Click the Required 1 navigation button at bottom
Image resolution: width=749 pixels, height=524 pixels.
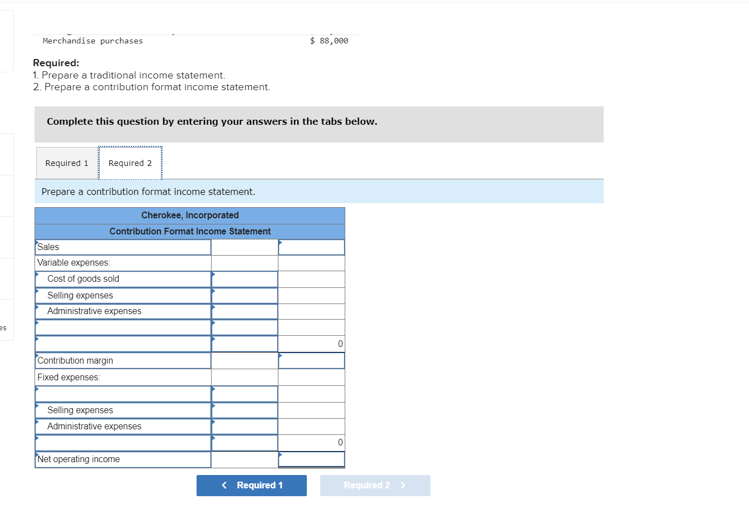click(251, 485)
